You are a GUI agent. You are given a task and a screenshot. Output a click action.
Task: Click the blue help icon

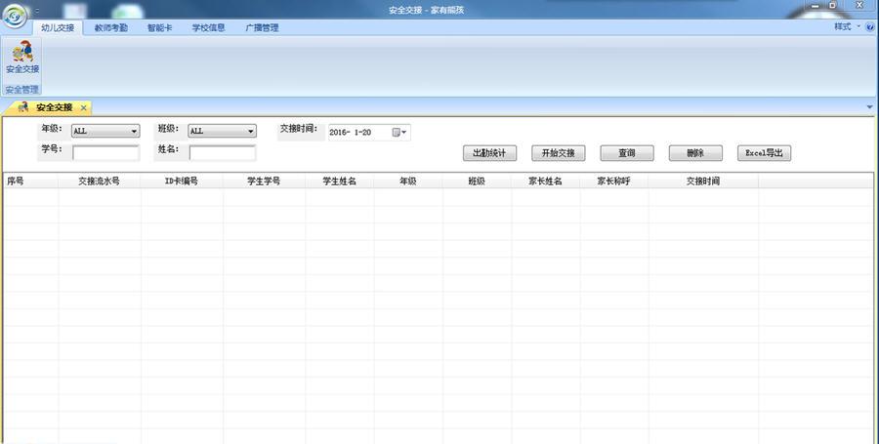coord(870,27)
